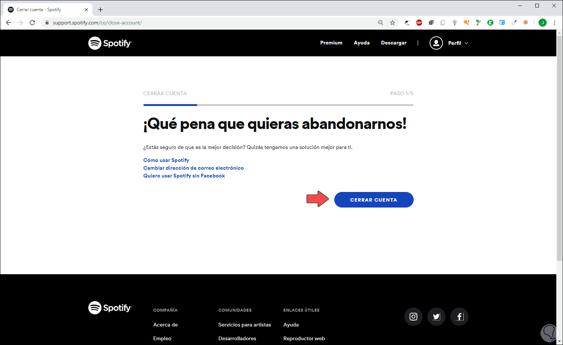Click the Cerrar Cuenta button
This screenshot has height=345, width=563.
click(x=374, y=200)
